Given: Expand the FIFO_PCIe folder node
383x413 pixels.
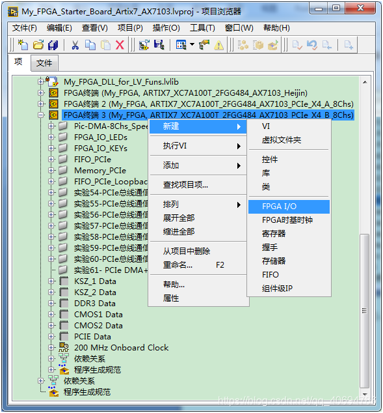Looking at the screenshot, I should pyautogui.click(x=51, y=159).
